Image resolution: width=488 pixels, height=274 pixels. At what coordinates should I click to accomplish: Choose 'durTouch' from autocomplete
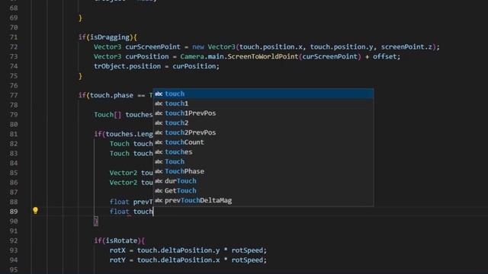click(x=263, y=181)
